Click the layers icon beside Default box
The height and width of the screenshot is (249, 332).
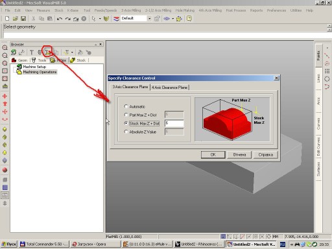click(x=116, y=19)
